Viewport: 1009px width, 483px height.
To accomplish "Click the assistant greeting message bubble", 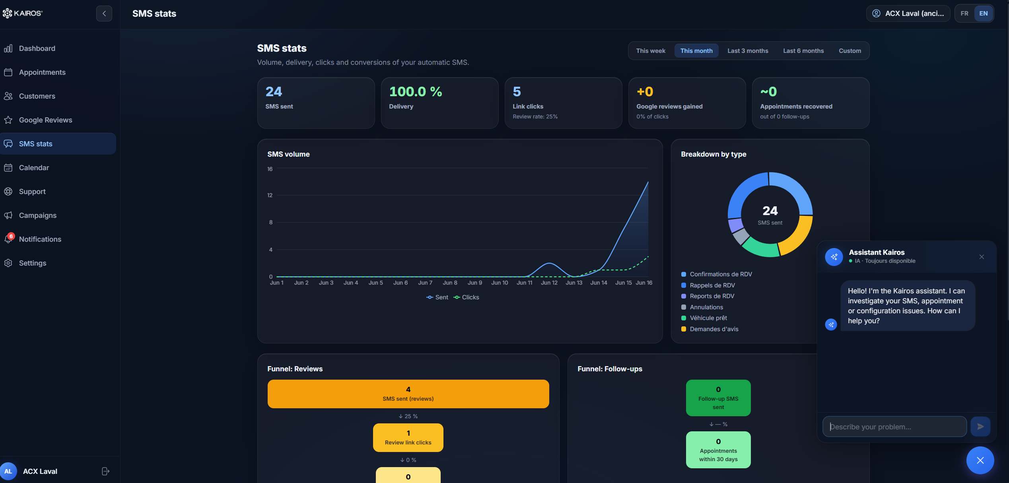I will point(908,306).
